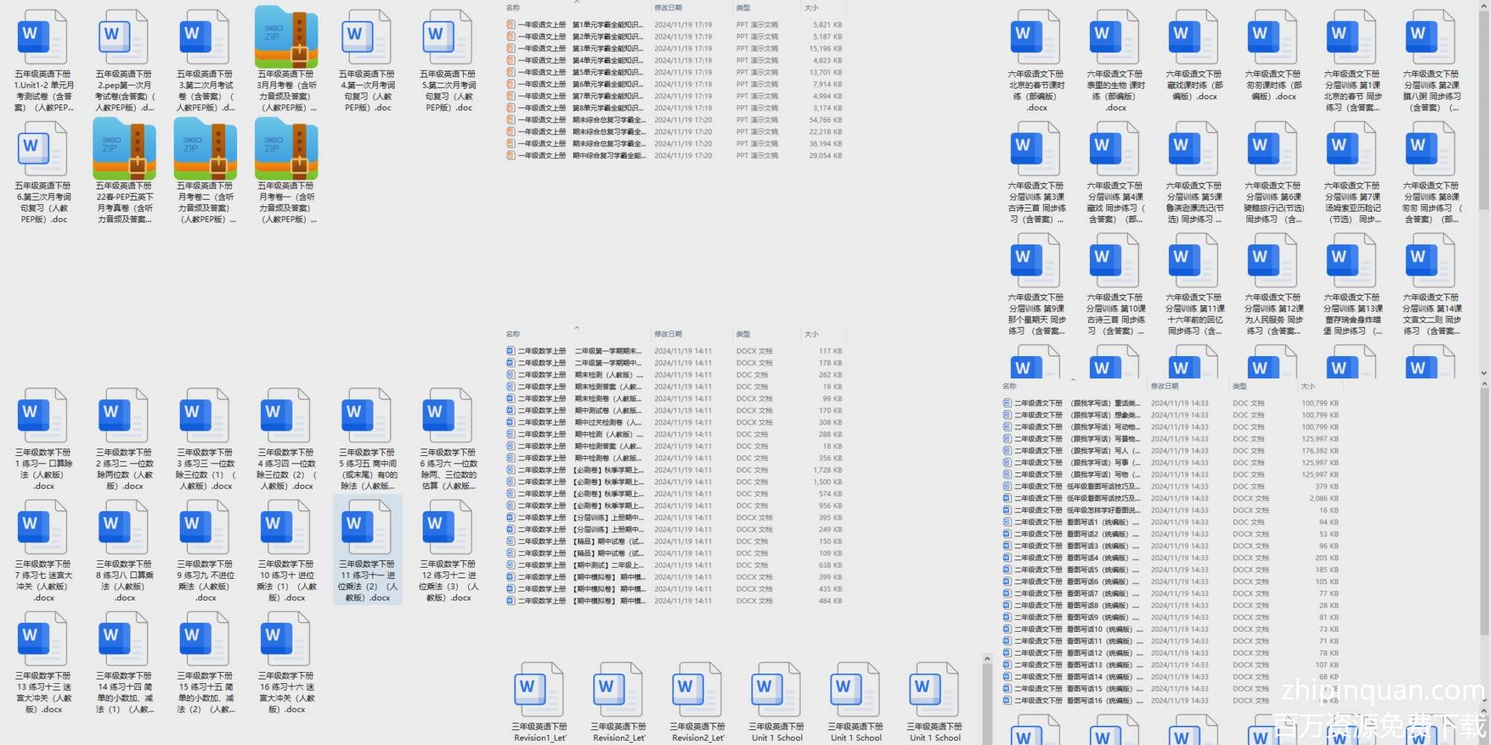Image resolution: width=1491 pixels, height=745 pixels.
Task: Select 二年级语文下册 看图写话16 document row
Action: coord(1074,700)
